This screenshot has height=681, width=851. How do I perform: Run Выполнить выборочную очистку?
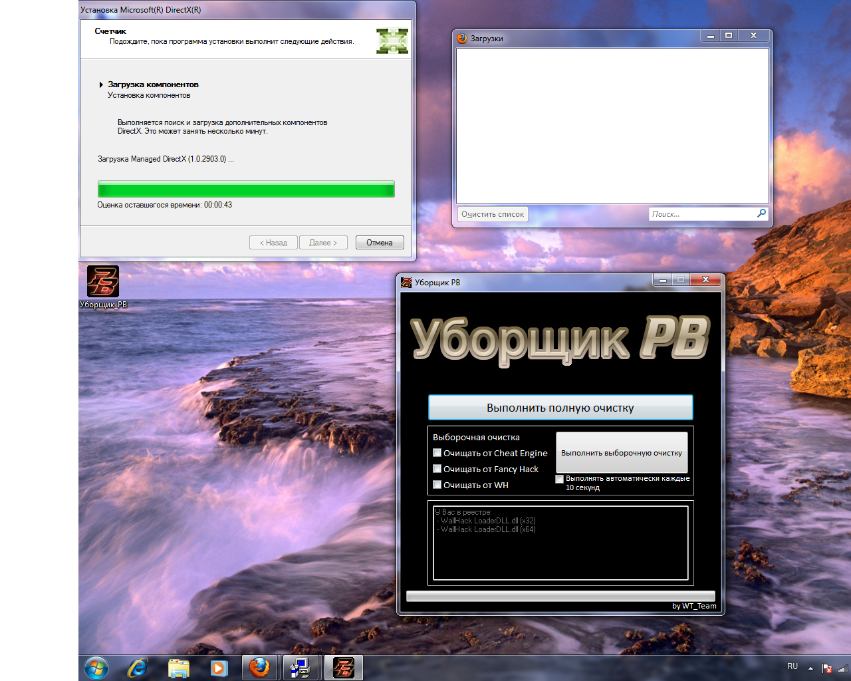pyautogui.click(x=622, y=453)
